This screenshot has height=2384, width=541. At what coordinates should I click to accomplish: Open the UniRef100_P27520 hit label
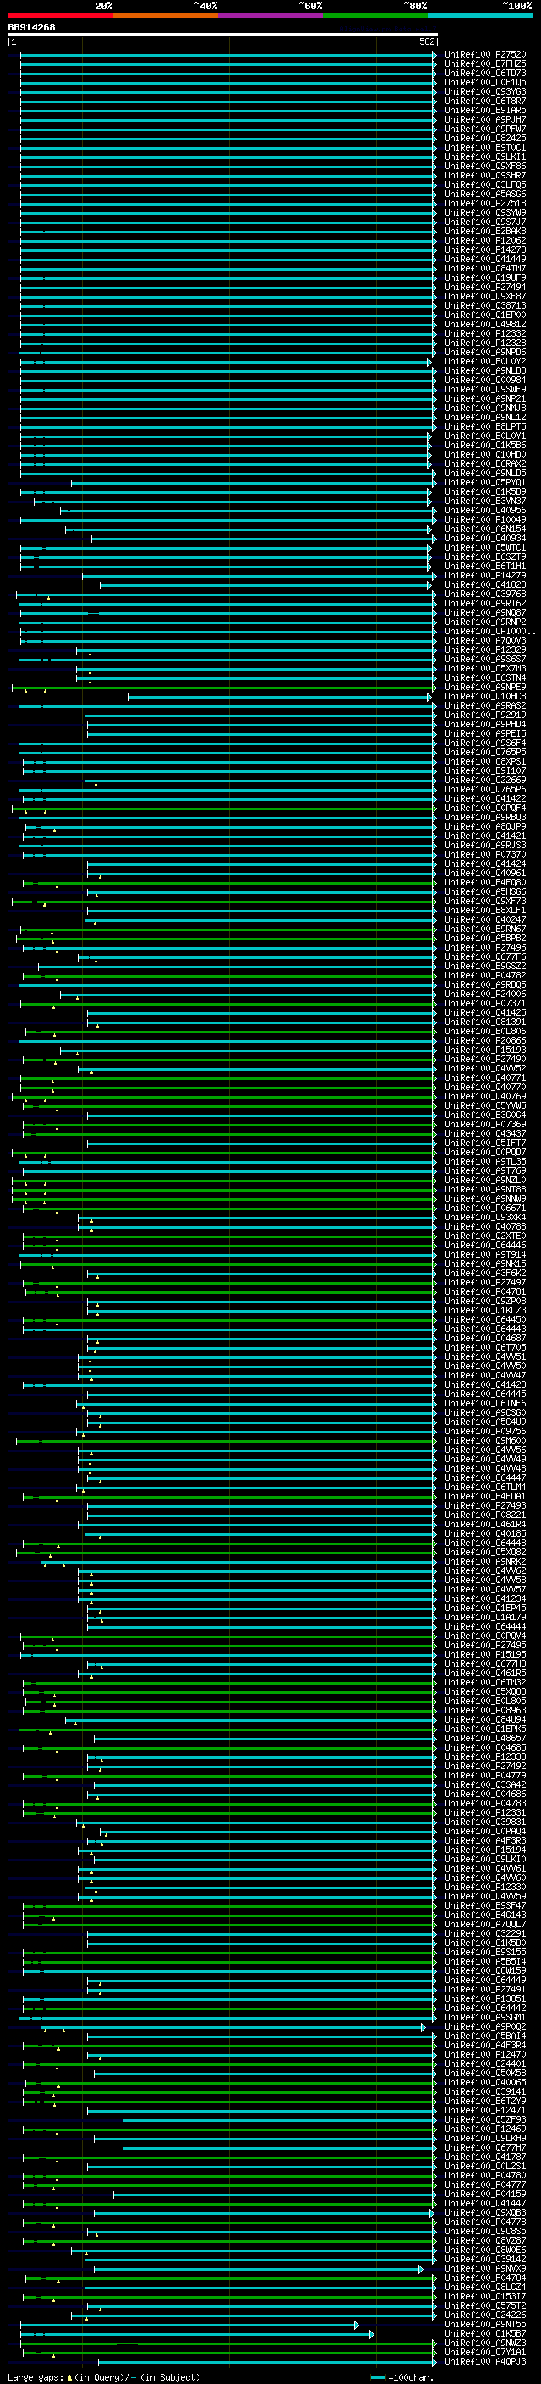[484, 55]
